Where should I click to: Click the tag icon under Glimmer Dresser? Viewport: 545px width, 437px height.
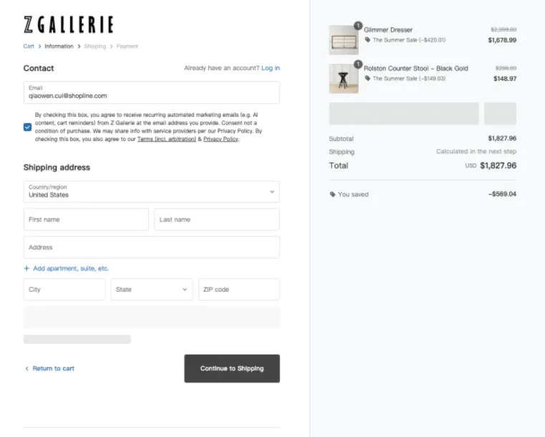pos(367,40)
